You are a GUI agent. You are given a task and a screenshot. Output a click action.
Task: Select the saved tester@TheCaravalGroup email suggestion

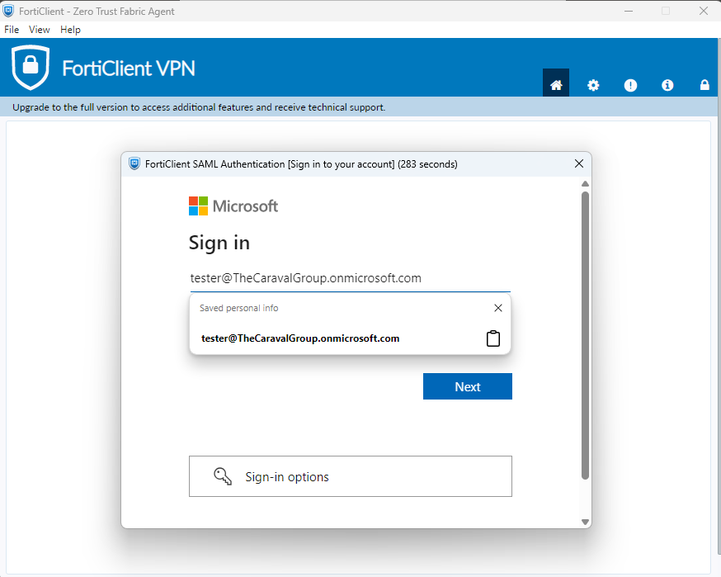pyautogui.click(x=300, y=338)
